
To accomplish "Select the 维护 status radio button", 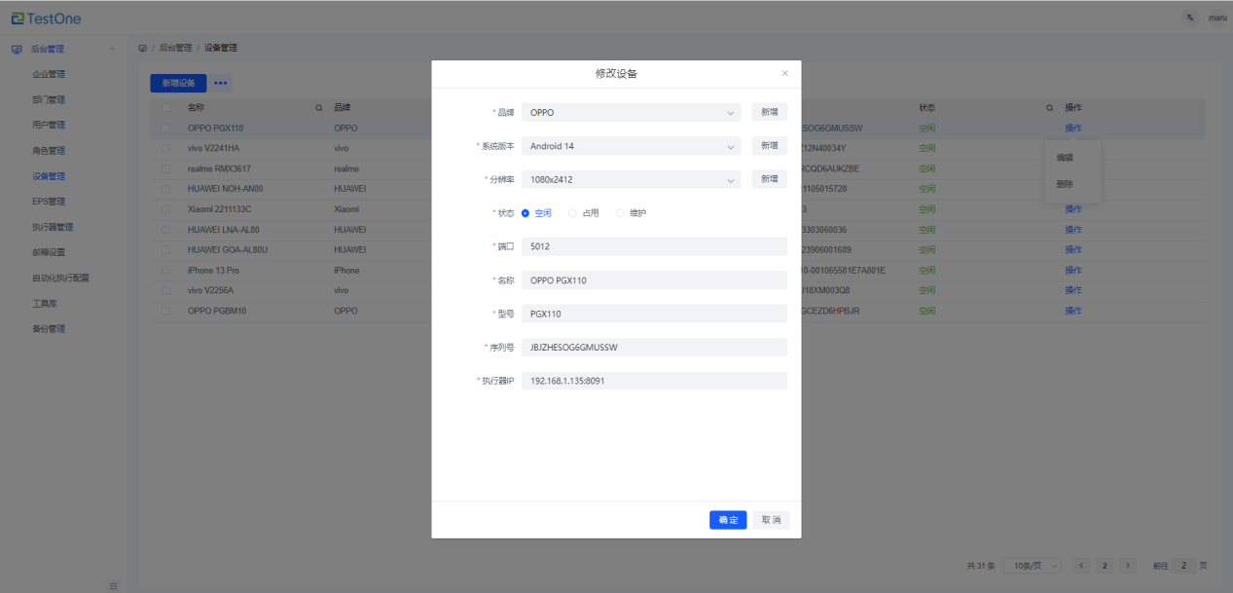I will coord(620,213).
